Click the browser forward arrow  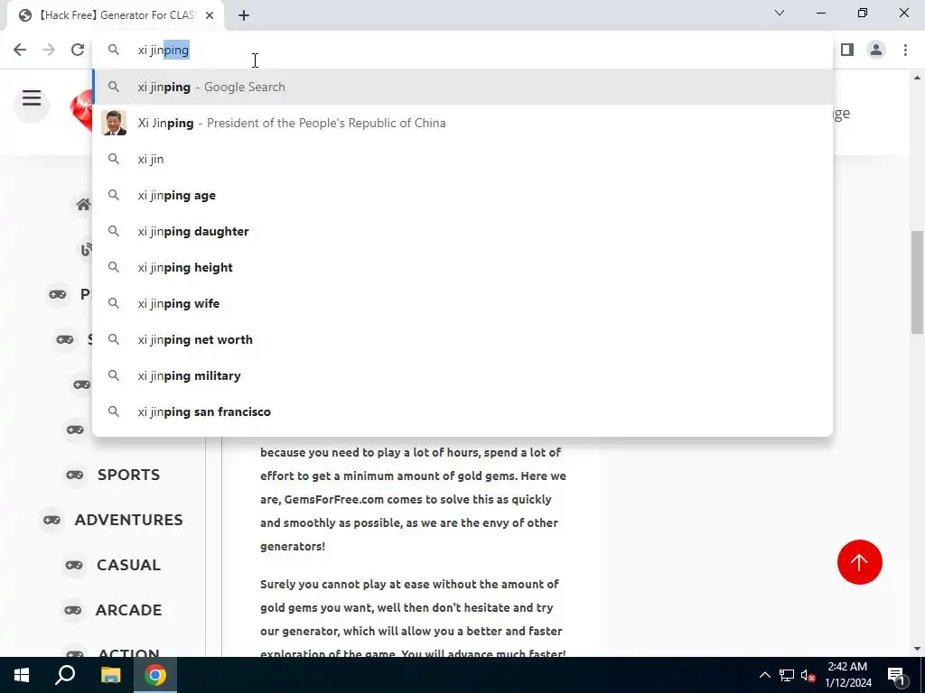click(49, 50)
